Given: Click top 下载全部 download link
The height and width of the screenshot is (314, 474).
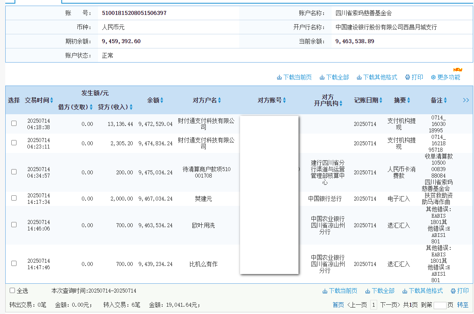Looking at the screenshot, I should [334, 77].
